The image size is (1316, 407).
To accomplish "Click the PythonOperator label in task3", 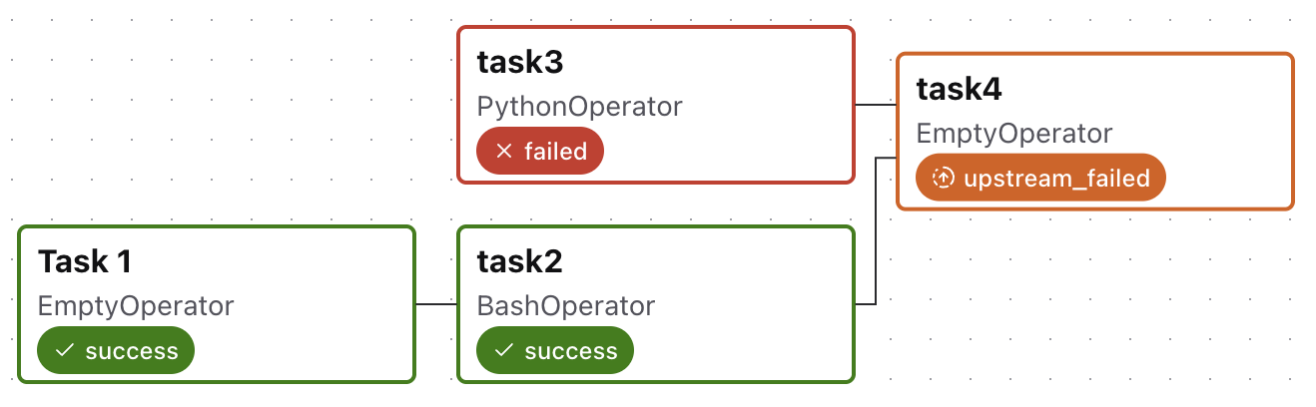I will (579, 107).
